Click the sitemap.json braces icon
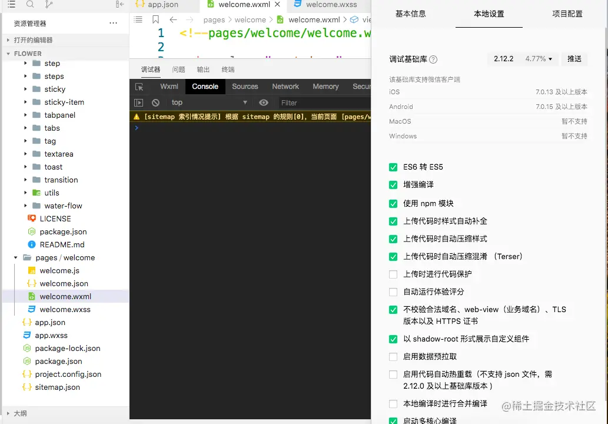Image resolution: width=608 pixels, height=424 pixels. coord(27,387)
